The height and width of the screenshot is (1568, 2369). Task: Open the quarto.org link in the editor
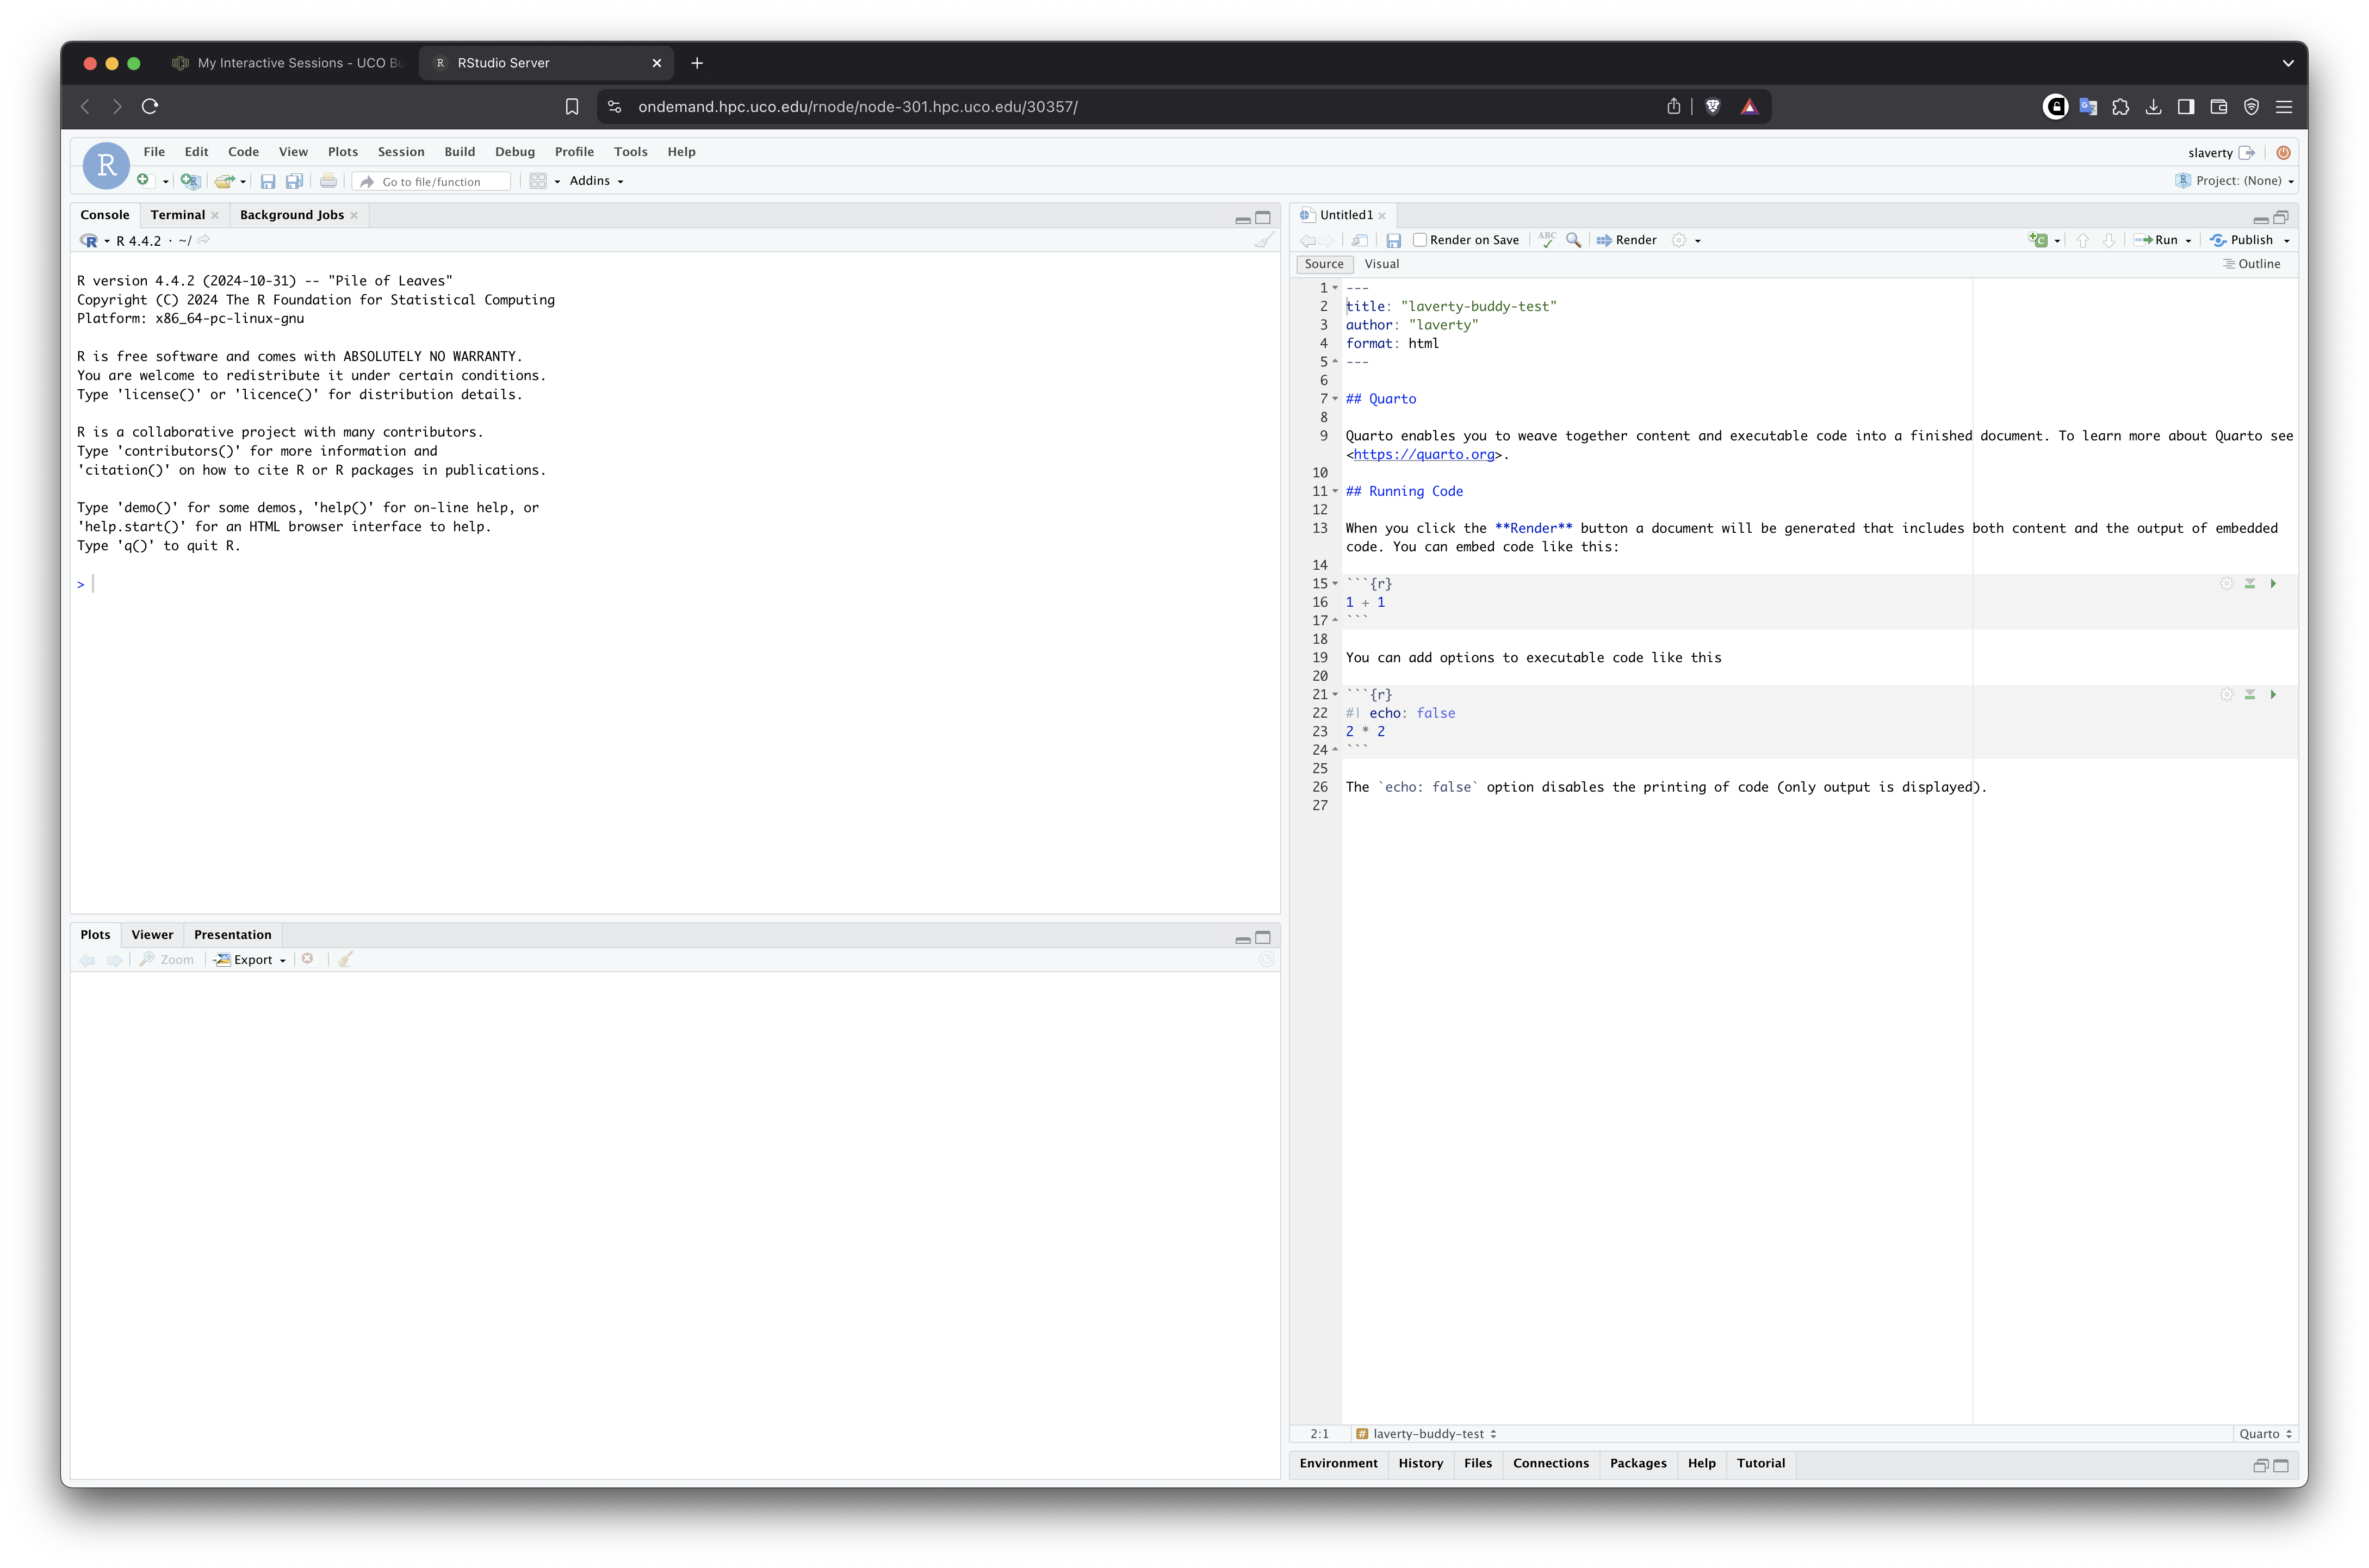coord(1423,455)
